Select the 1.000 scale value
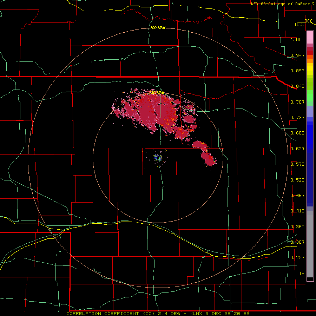The image size is (316, 316). tap(297, 39)
